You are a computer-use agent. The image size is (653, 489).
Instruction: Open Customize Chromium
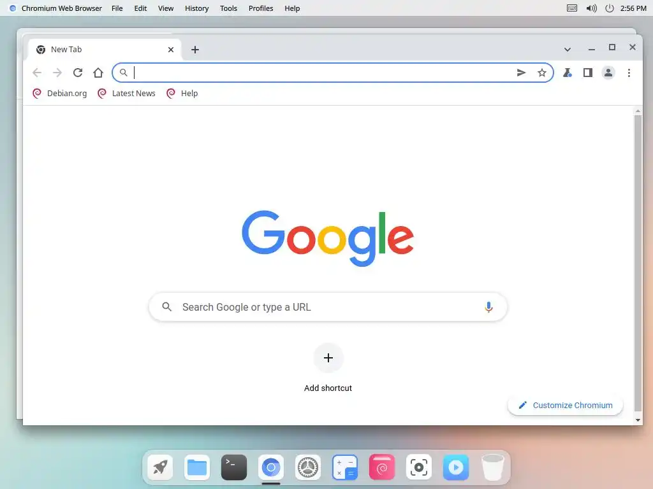pyautogui.click(x=565, y=406)
